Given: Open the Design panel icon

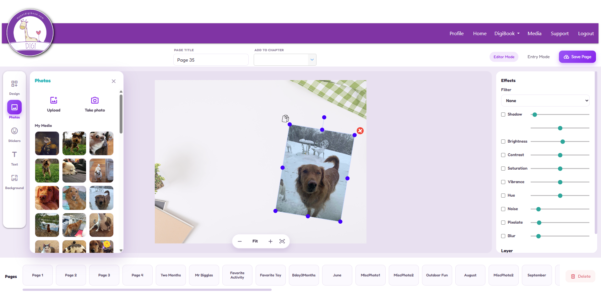Looking at the screenshot, I should point(14,84).
